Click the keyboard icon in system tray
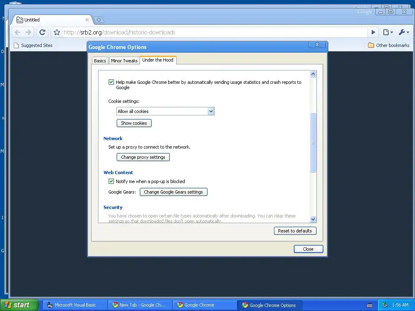The height and width of the screenshot is (311, 415). (x=370, y=305)
